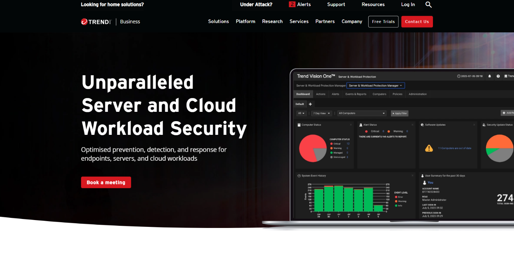The image size is (514, 256).
Task: Open the Partners menu
Action: tap(325, 22)
